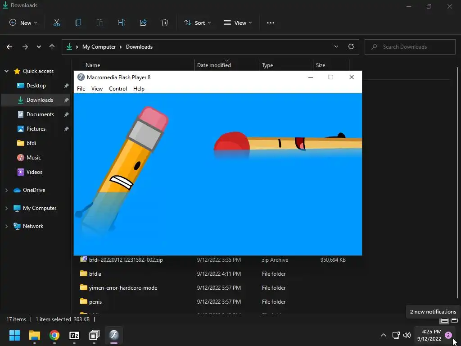Open Flash Player View menu

(97, 89)
